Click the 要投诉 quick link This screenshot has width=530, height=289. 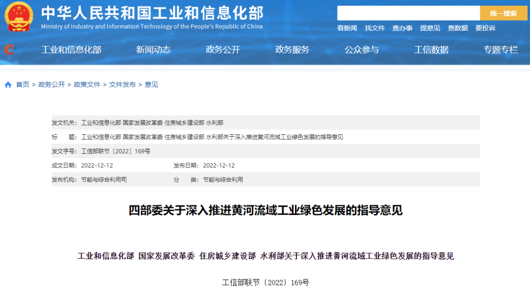(485, 28)
